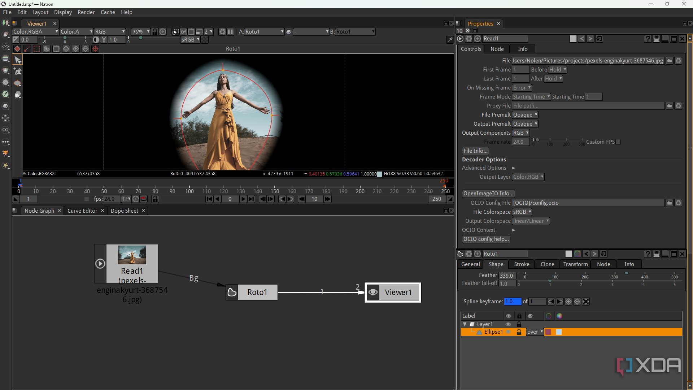Toggle the viewer zoom lock icon

point(155,32)
